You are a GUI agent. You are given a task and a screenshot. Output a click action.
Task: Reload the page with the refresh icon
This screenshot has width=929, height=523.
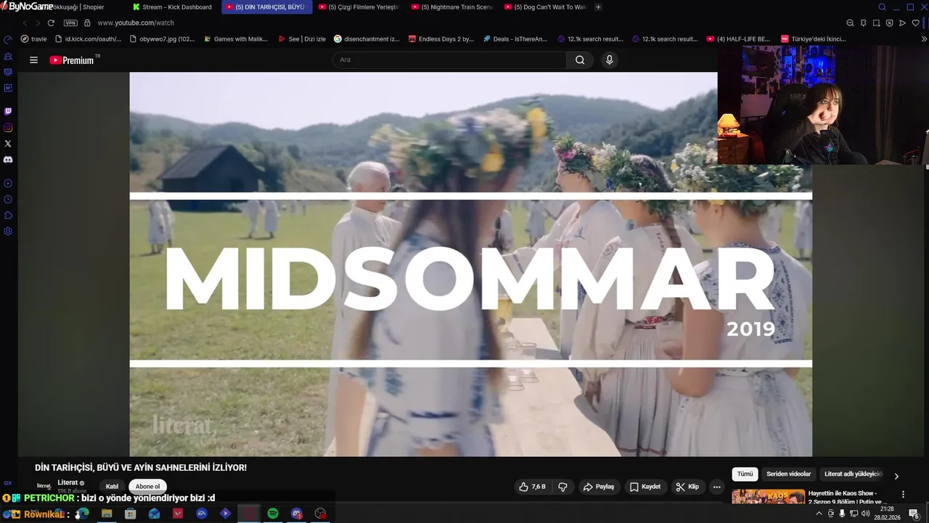click(51, 23)
